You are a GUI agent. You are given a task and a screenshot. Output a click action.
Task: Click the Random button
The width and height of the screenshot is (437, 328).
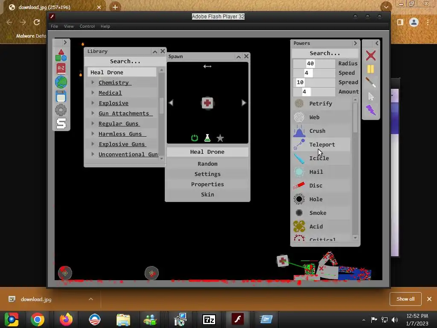click(x=207, y=164)
